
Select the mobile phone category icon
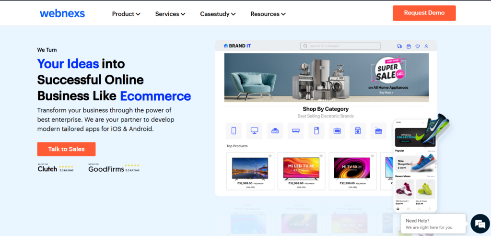234,130
